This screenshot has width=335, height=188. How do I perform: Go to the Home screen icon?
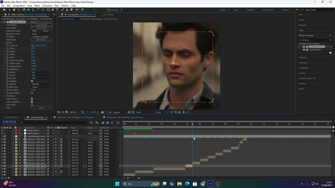click(x=4, y=10)
